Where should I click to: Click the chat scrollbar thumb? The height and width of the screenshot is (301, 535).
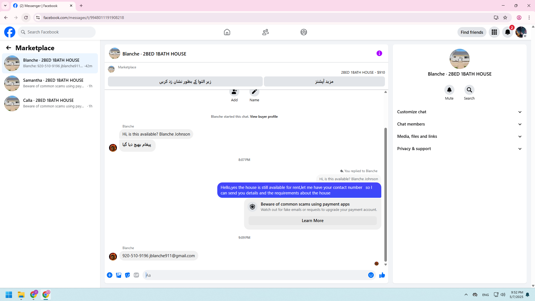pos(385,194)
